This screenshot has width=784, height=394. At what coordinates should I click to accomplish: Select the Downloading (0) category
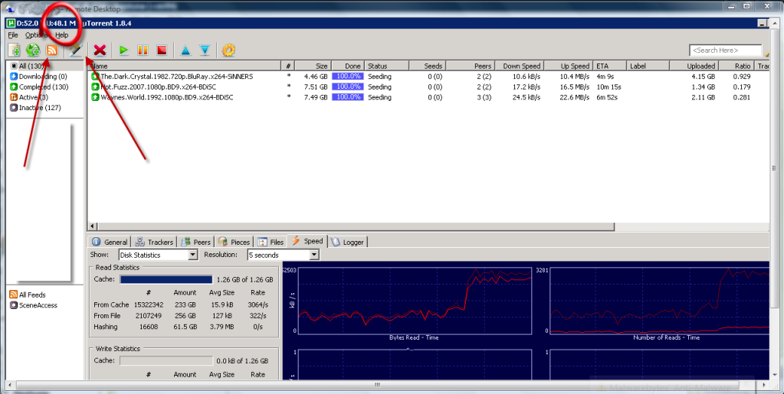(38, 77)
